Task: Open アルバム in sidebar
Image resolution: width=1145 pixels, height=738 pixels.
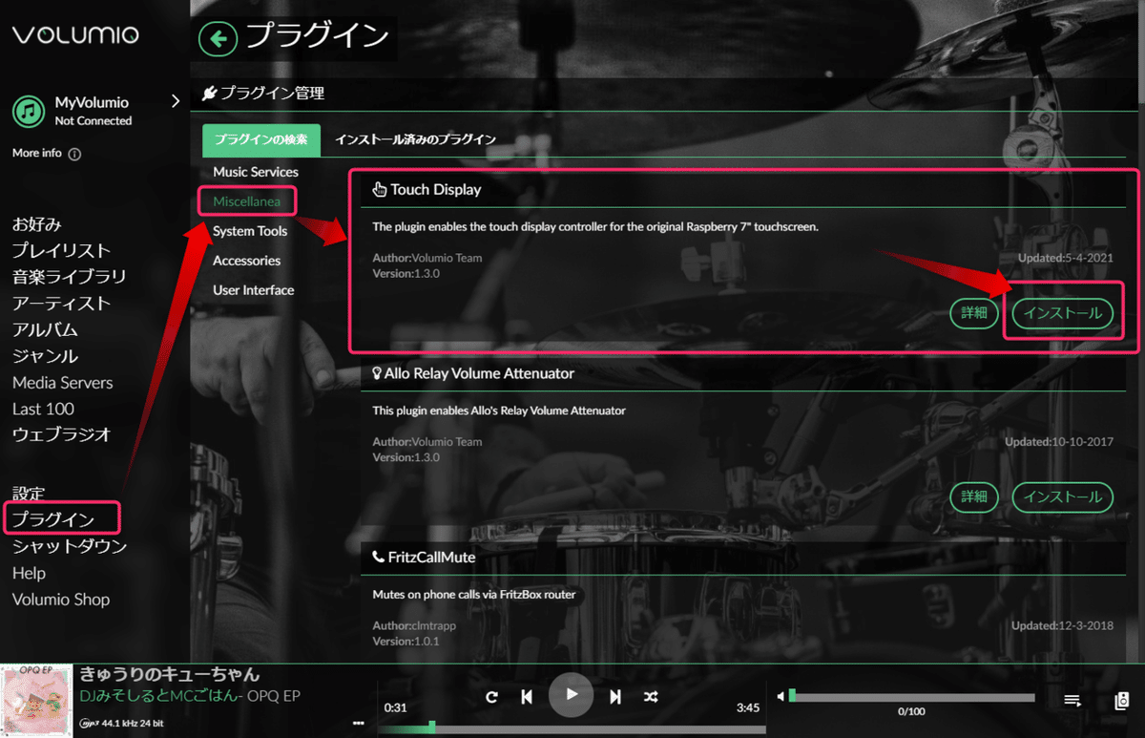Action: point(45,330)
